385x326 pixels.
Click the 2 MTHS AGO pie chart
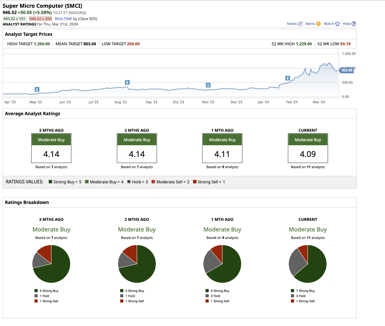(137, 264)
